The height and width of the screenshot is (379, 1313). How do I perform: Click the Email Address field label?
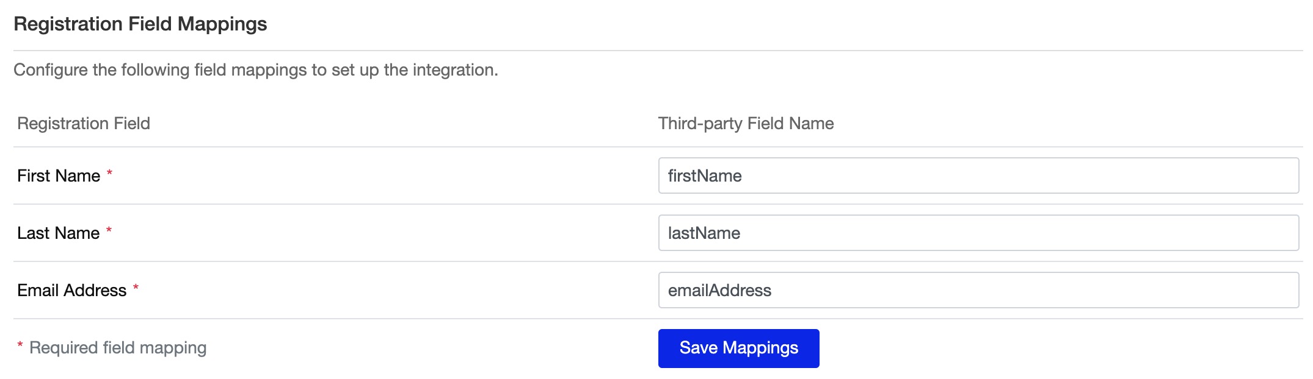click(x=71, y=291)
